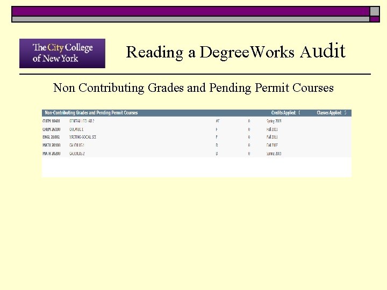Click the embedded DegreeWorks audit screenshot's white area below rows
Image resolution: width=387 pixels, height=290 pixels.
(x=197, y=167)
